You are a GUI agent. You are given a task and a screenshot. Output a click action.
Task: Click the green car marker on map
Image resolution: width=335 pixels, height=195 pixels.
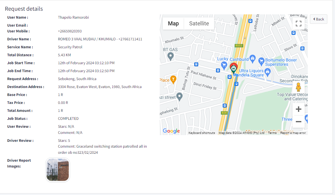click(233, 69)
